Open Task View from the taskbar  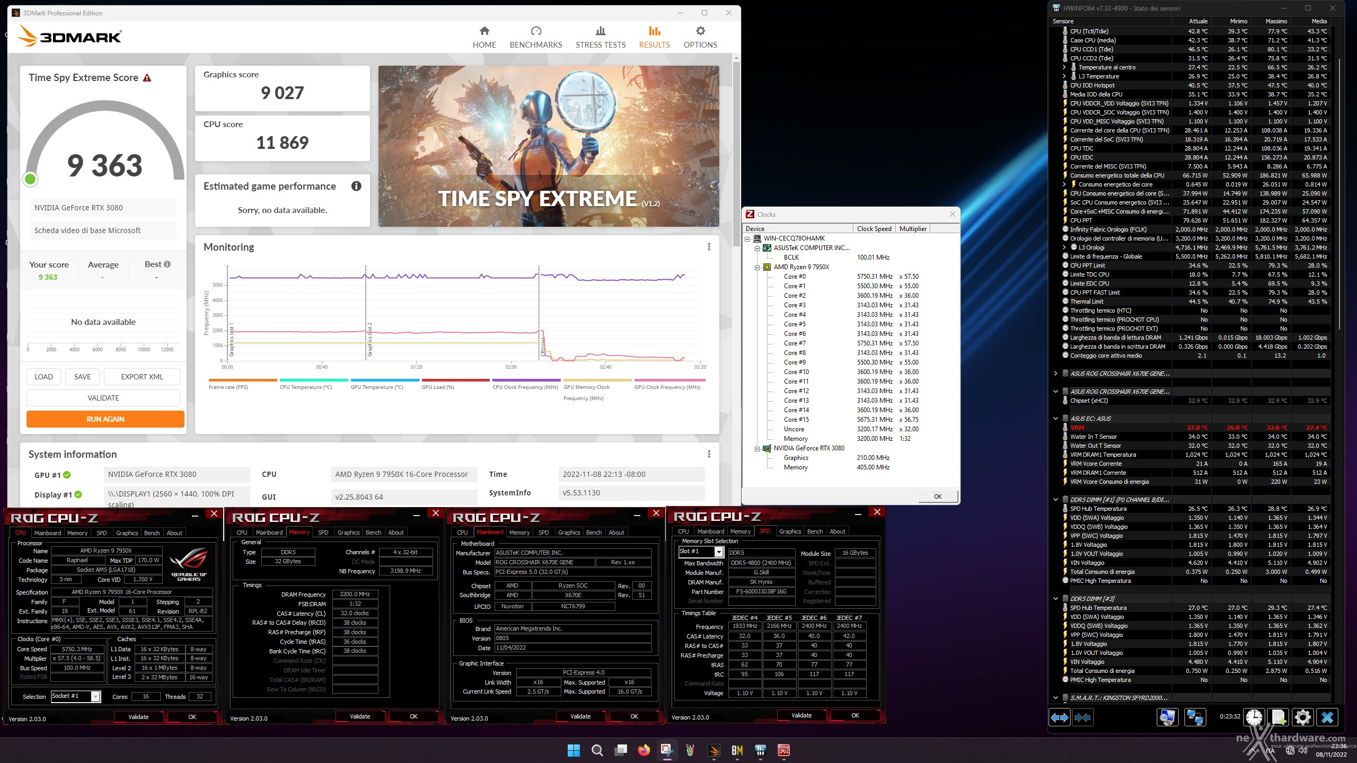[620, 750]
